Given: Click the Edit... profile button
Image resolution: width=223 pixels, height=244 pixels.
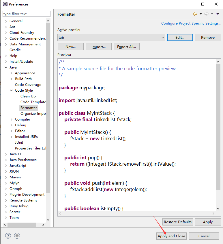Looking at the screenshot, I should click(x=180, y=38).
